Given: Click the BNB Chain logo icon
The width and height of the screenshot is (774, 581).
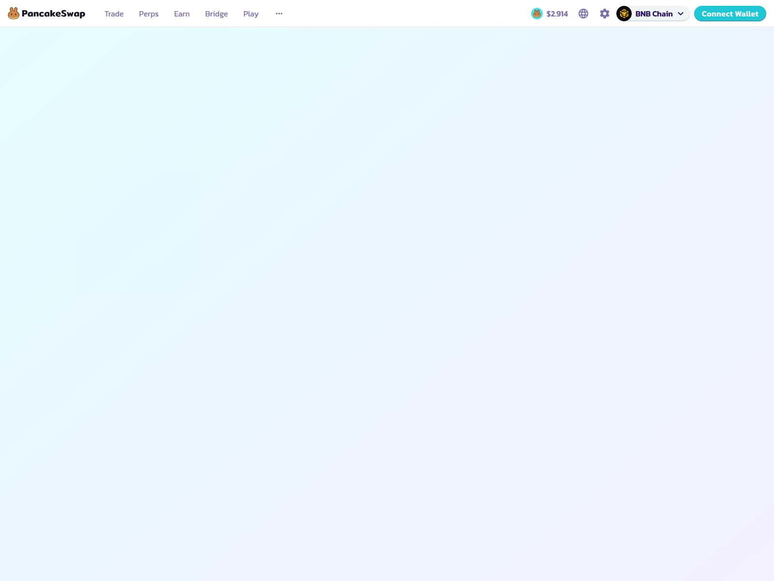Looking at the screenshot, I should [x=624, y=14].
